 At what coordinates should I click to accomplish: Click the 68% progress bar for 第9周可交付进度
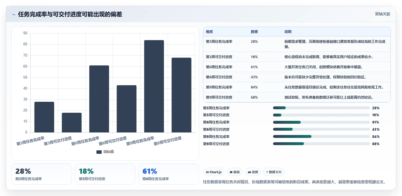[321, 144]
